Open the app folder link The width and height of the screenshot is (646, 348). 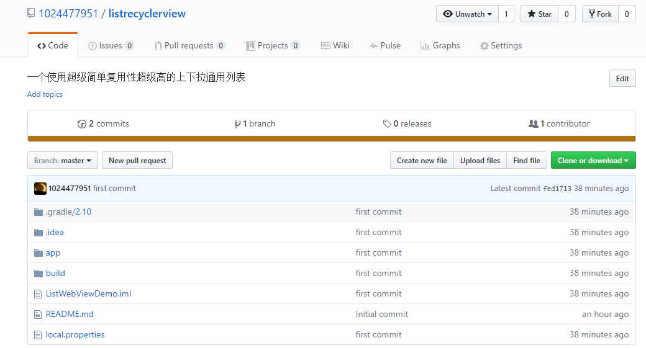coord(53,253)
